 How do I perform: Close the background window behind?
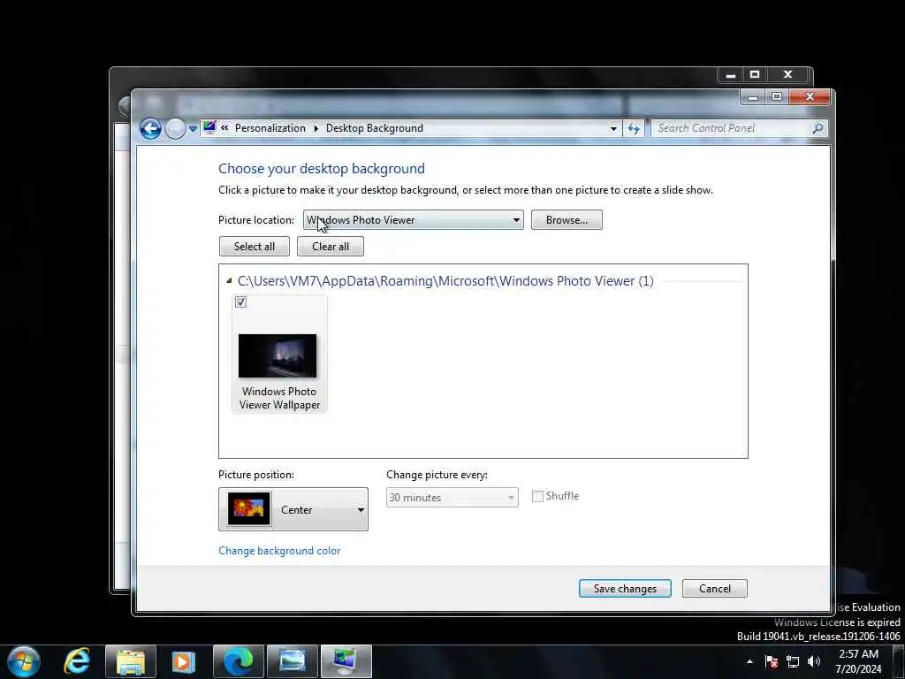[787, 74]
